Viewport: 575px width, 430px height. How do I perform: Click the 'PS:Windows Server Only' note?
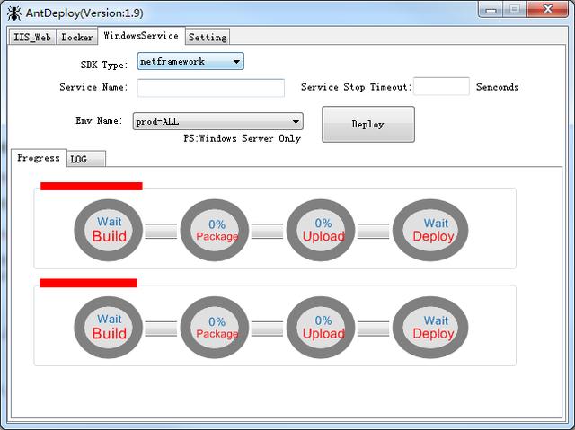(x=242, y=138)
